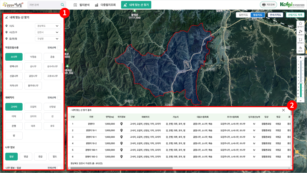
Task: Click the search magnifier icon
Action: [x=62, y=5]
